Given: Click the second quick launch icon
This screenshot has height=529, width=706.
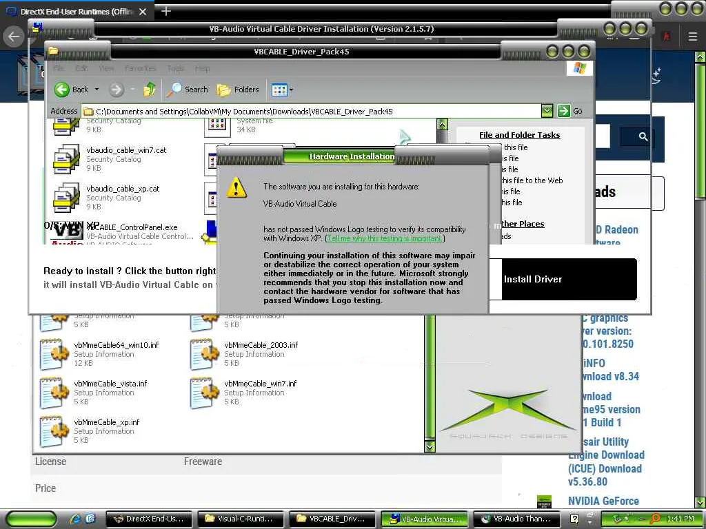Looking at the screenshot, I should click(90, 519).
